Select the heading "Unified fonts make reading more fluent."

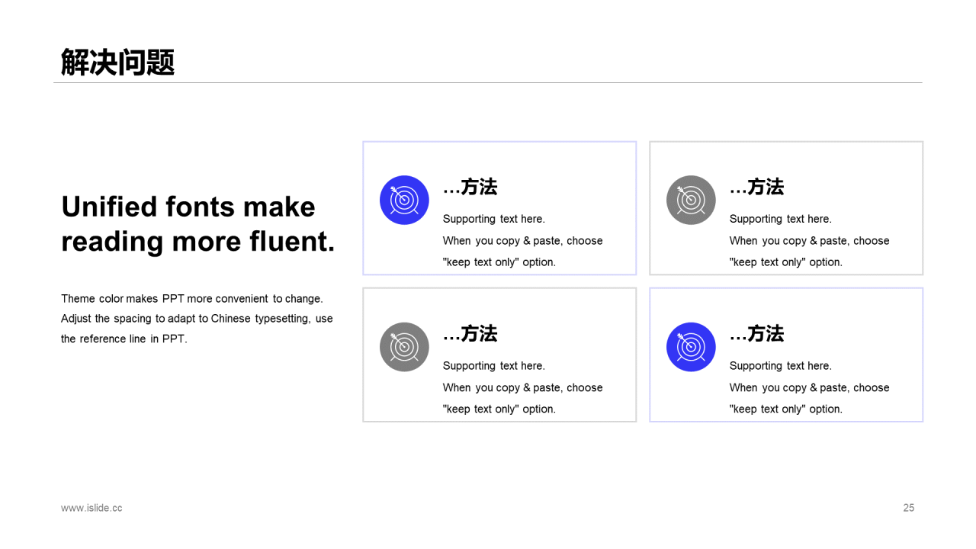[x=198, y=224]
